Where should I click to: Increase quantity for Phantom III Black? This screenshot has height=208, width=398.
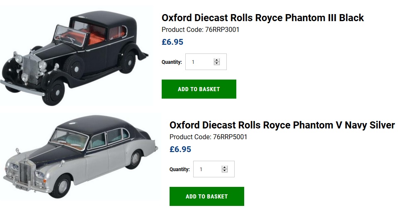[x=216, y=60]
